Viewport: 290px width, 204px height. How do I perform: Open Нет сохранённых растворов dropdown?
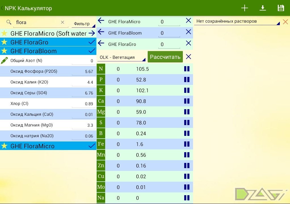(x=237, y=22)
